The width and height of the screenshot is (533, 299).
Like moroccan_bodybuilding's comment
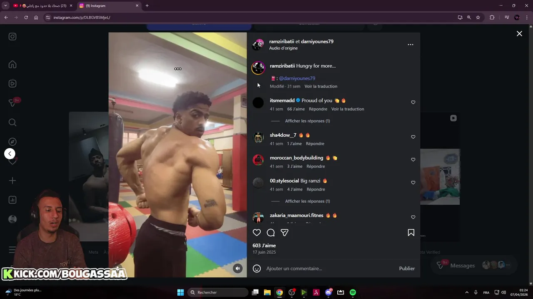point(413,159)
